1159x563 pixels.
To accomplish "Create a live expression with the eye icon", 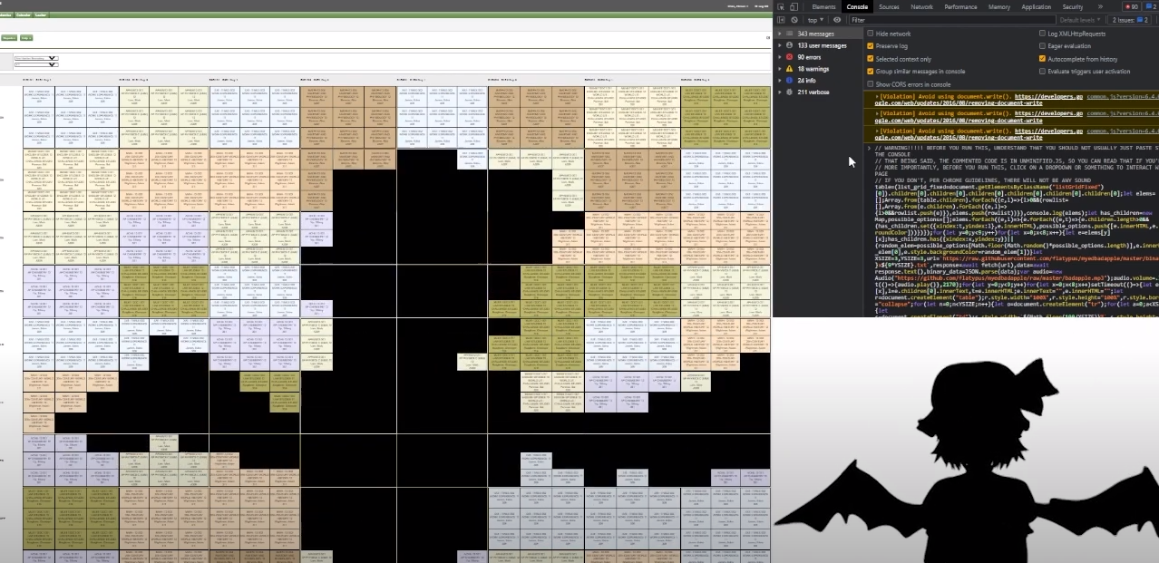I will (837, 20).
